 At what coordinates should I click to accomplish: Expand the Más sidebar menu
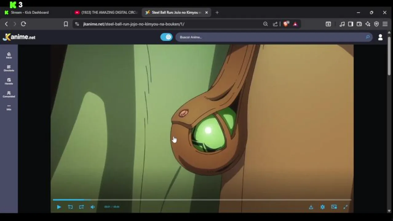[9, 107]
